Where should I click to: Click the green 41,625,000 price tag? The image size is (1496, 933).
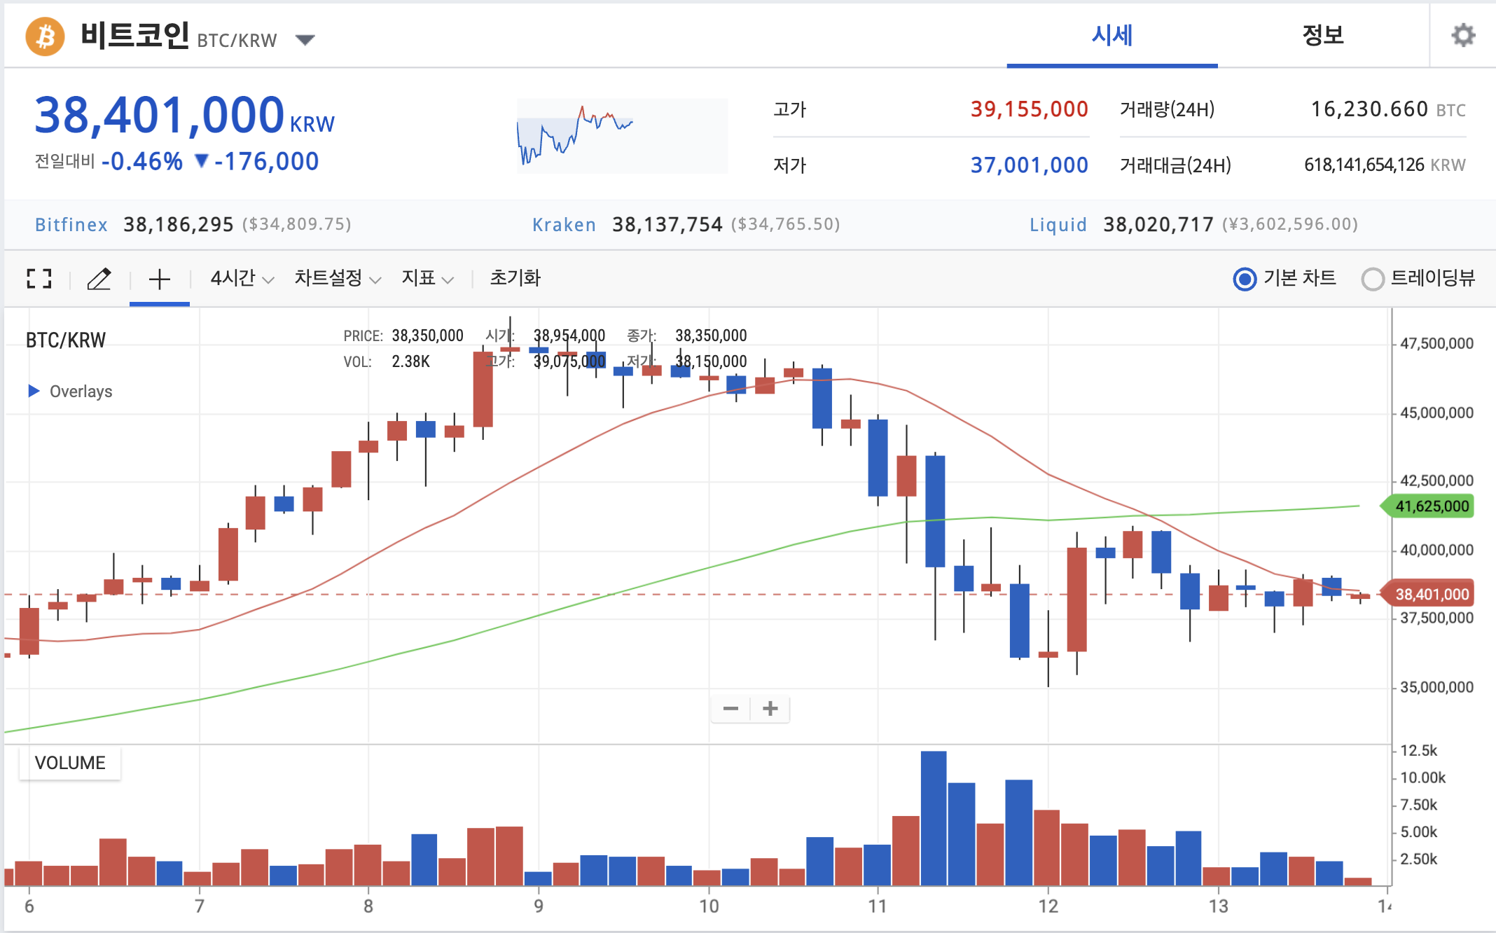[1430, 506]
